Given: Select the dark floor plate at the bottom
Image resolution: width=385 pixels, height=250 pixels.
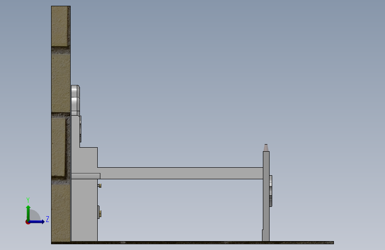Looking at the screenshot, I should click(192, 242).
